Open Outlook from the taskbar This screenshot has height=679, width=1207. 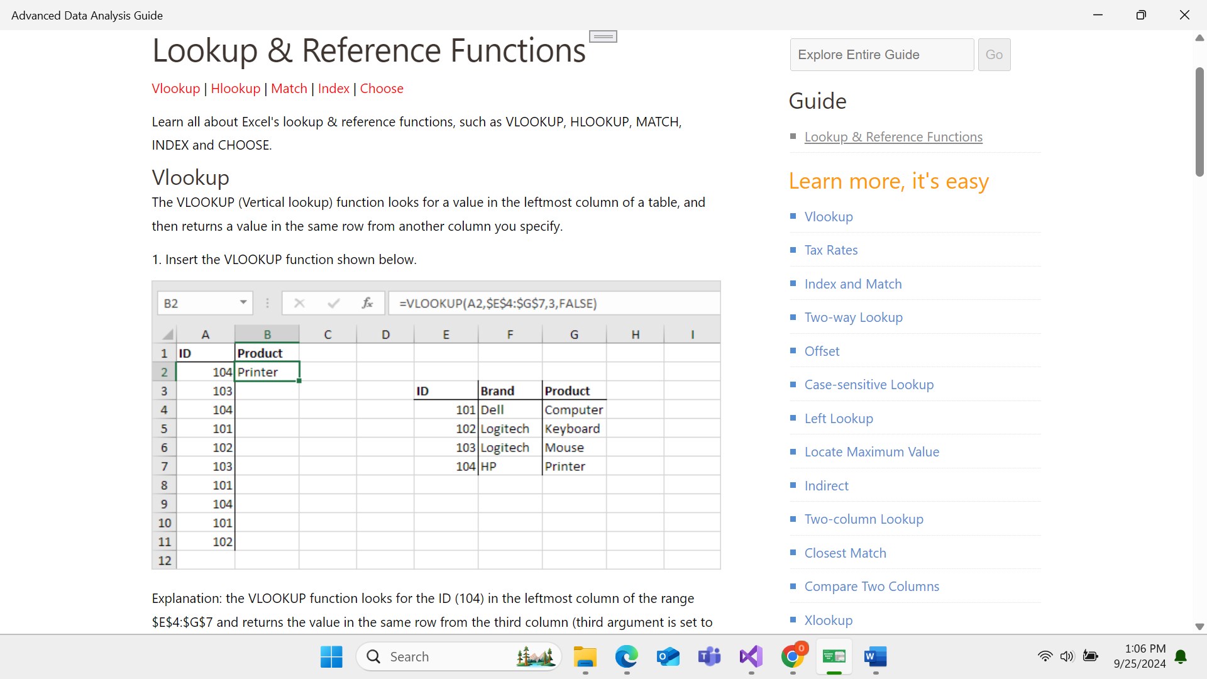point(668,657)
